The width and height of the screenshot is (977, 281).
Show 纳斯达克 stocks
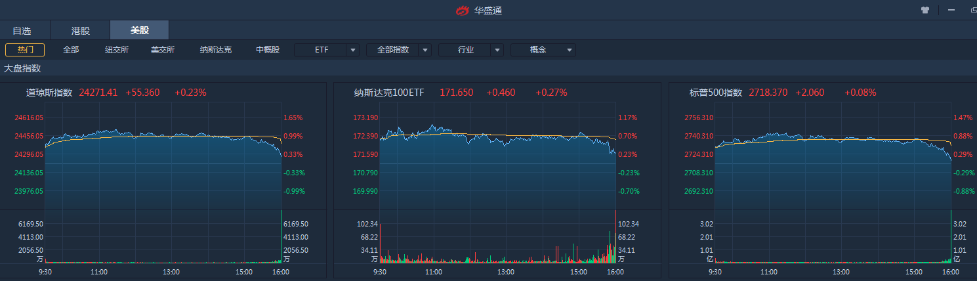[216, 50]
